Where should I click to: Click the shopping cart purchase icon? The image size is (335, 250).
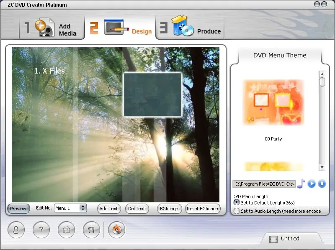point(91,230)
